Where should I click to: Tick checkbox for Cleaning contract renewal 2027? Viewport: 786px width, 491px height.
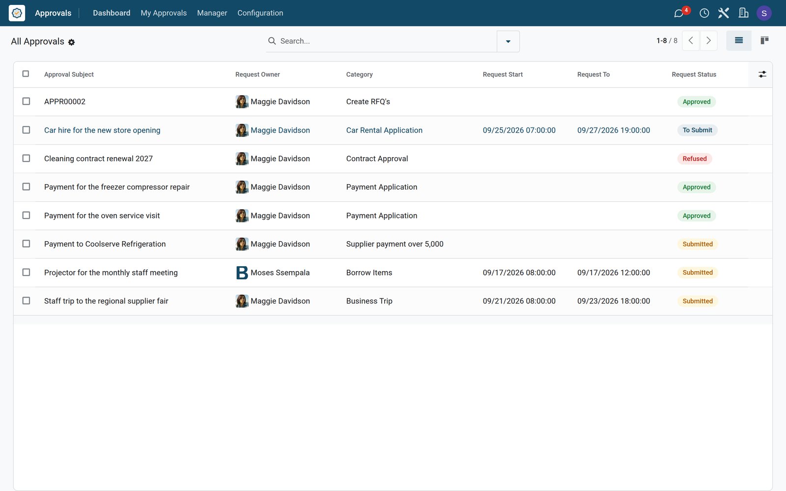tap(26, 158)
